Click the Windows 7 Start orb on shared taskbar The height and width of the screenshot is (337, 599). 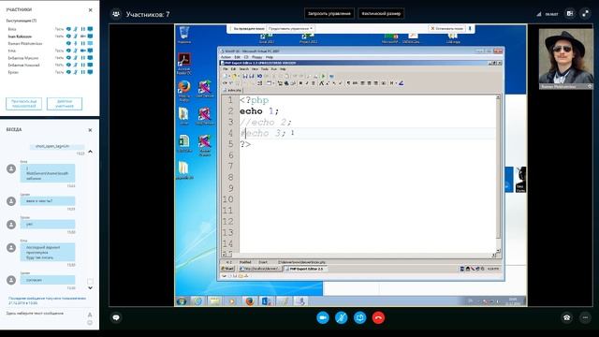coord(182,301)
